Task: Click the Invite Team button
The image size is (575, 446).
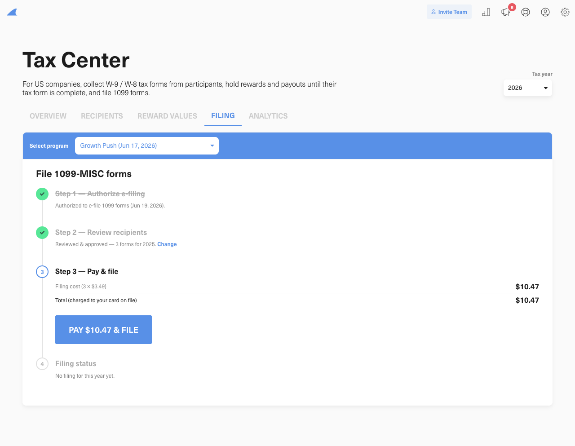Action: tap(449, 12)
